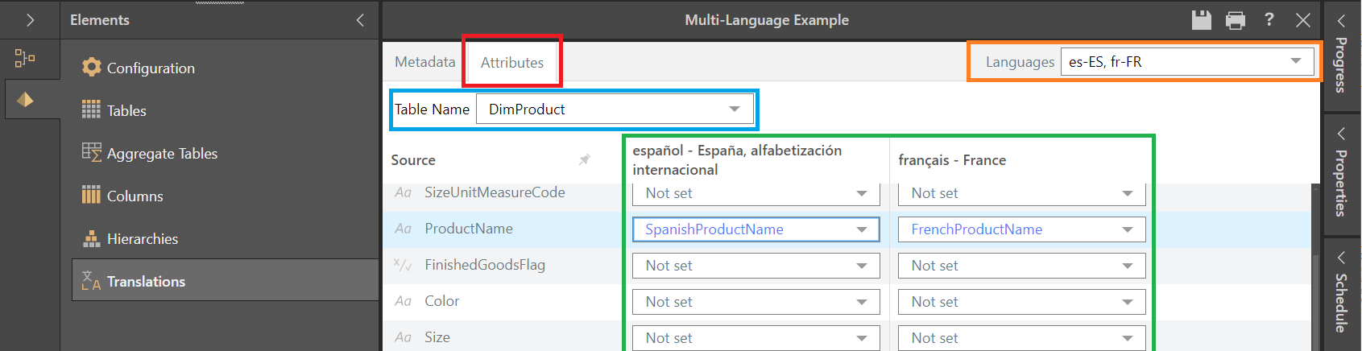Switch to the Attributes tab

[512, 63]
